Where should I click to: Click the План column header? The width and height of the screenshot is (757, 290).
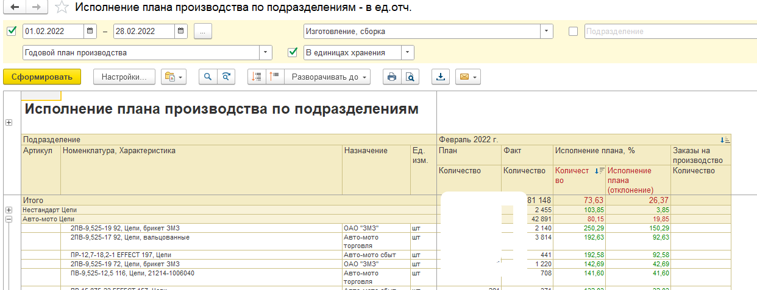[x=448, y=151]
